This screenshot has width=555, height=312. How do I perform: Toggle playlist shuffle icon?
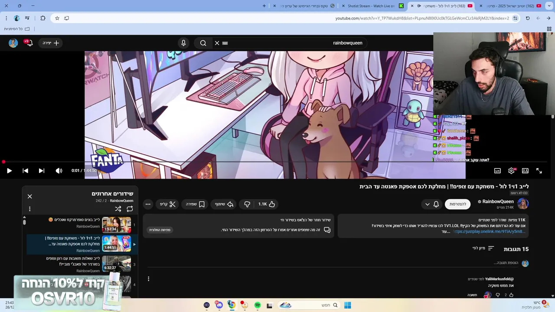tap(118, 209)
